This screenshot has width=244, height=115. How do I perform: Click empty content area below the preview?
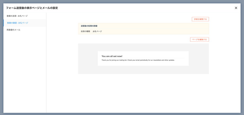(x=143, y=92)
